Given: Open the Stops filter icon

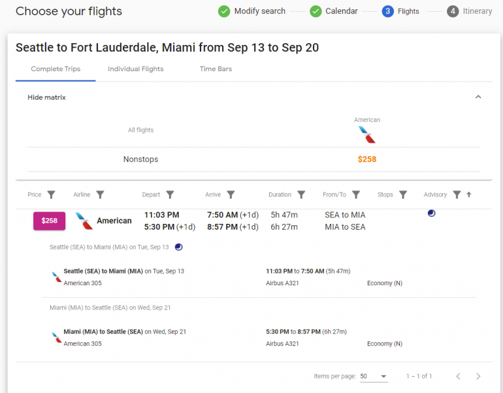Looking at the screenshot, I should pos(403,195).
